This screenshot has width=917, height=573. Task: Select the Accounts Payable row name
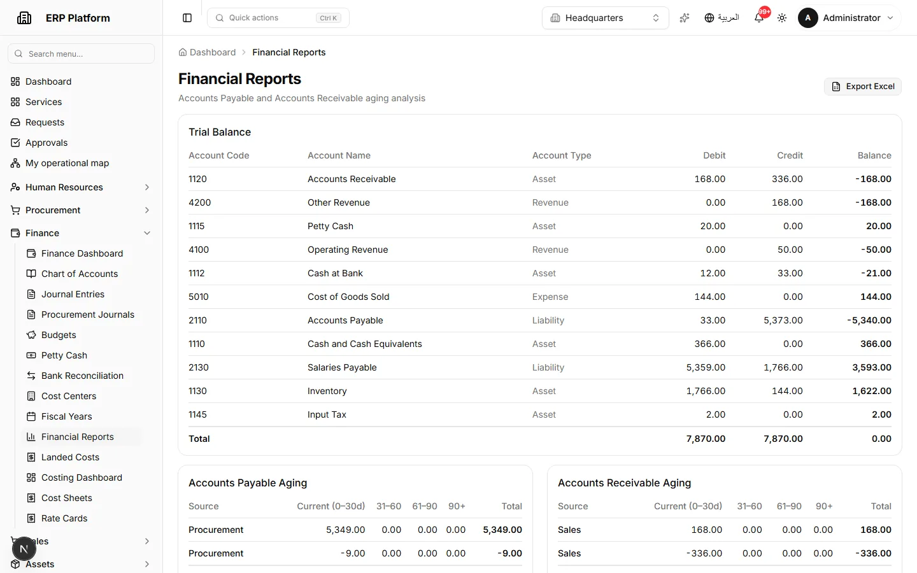pyautogui.click(x=345, y=320)
